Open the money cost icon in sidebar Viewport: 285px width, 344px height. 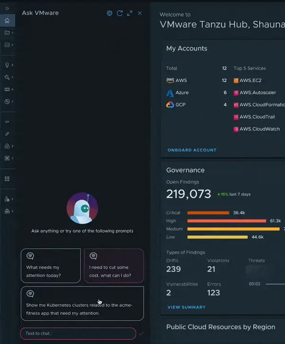pyautogui.click(x=7, y=89)
